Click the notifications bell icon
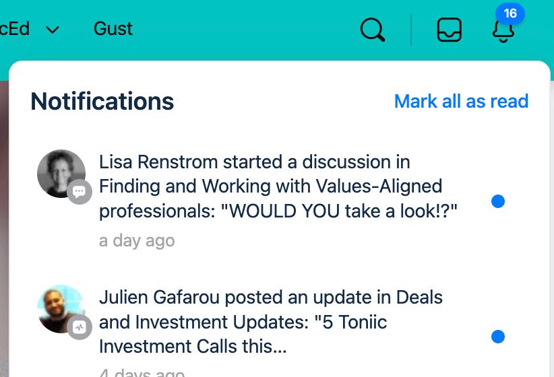This screenshot has width=554, height=377. click(x=503, y=31)
